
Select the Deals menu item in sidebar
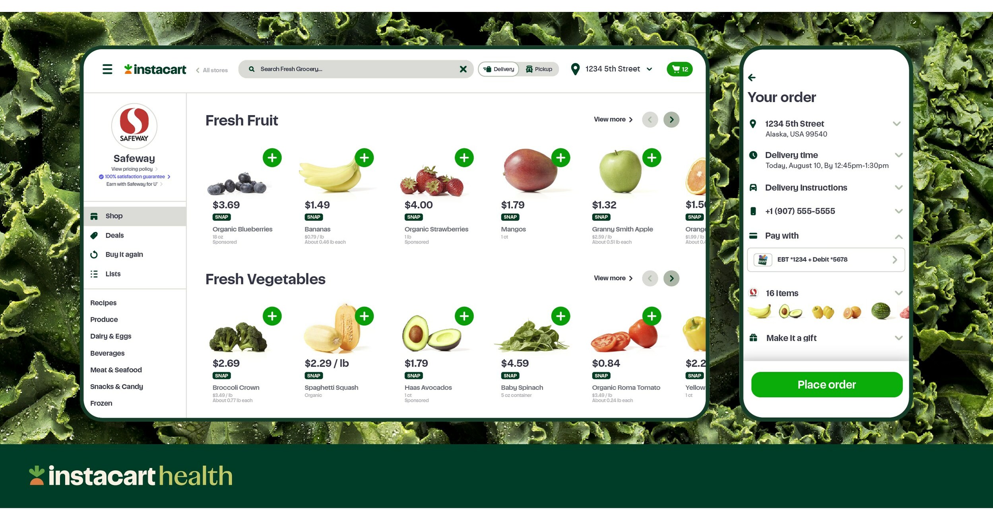(x=115, y=235)
